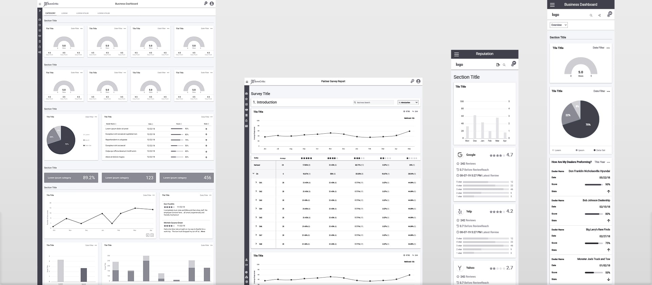This screenshot has width=652, height=285.
Task: Click the logout icon in Partner Survey sidebar
Action: (247, 265)
